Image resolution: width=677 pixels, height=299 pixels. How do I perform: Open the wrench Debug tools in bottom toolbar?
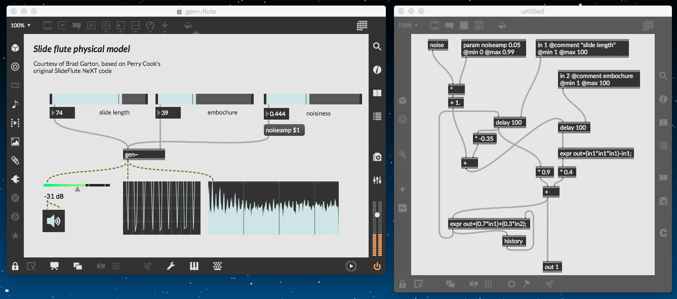coord(171,266)
